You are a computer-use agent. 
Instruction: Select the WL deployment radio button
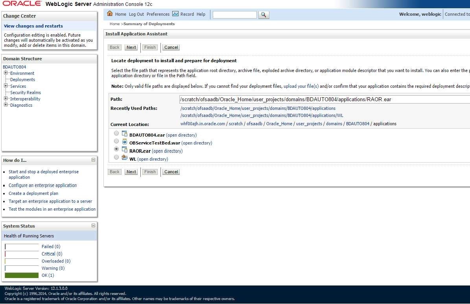116,157
